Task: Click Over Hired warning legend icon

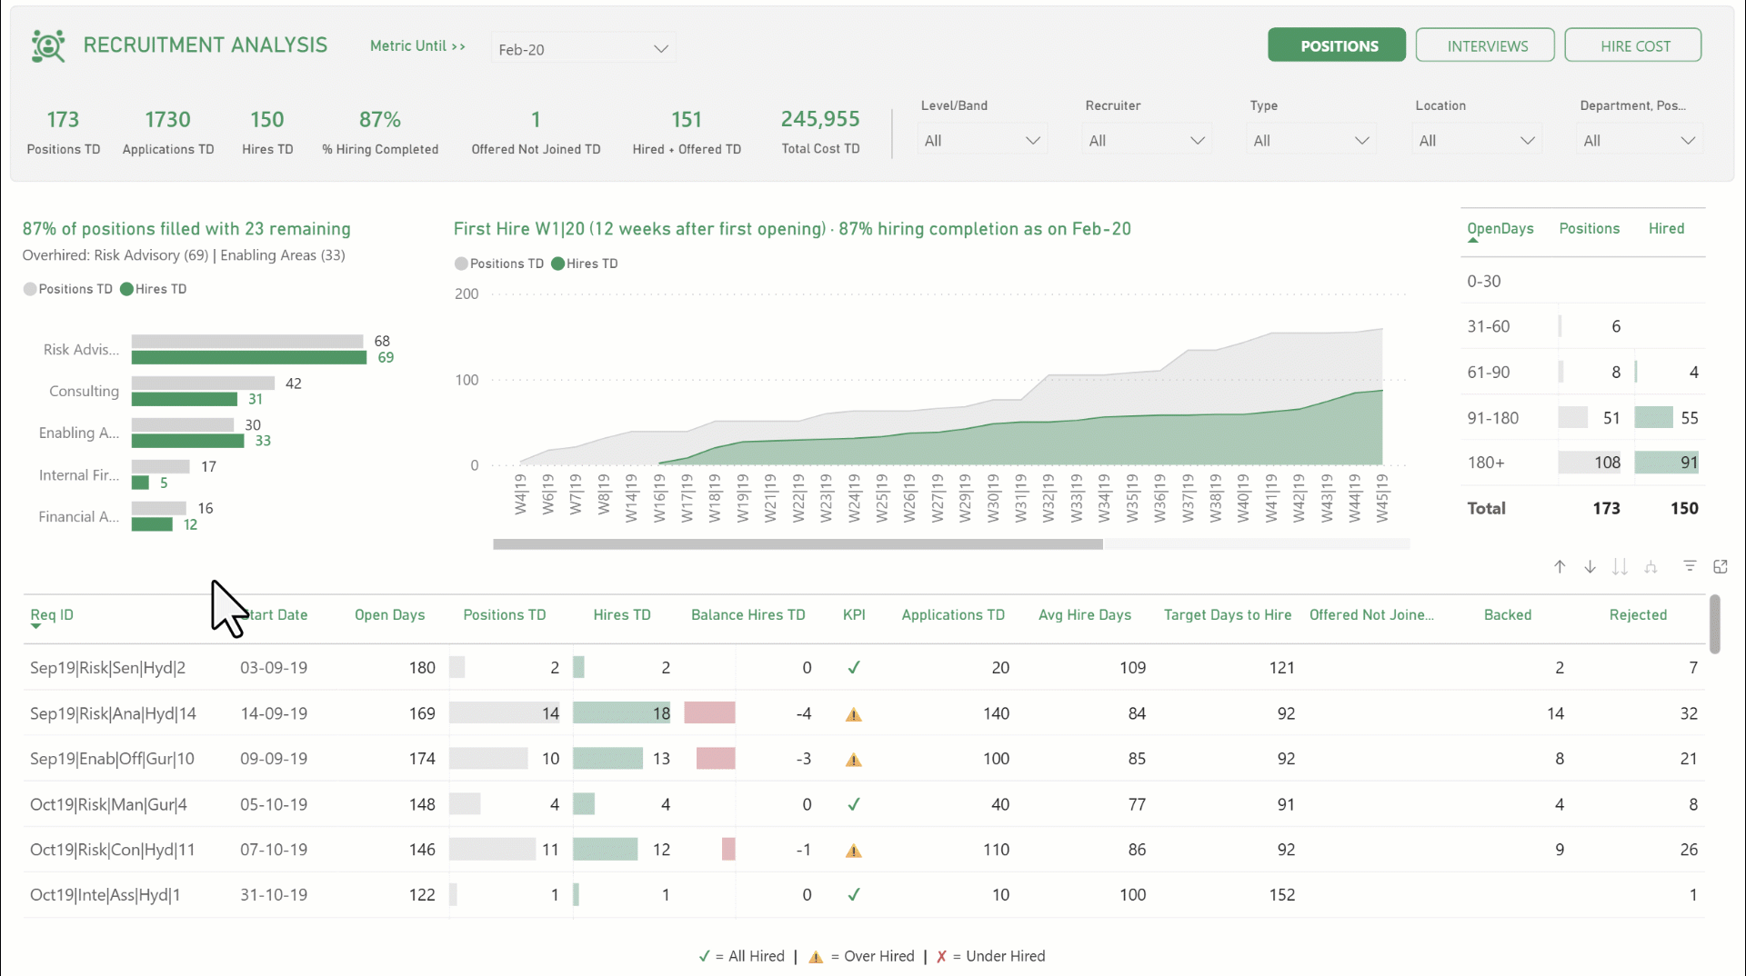Action: [x=816, y=957]
